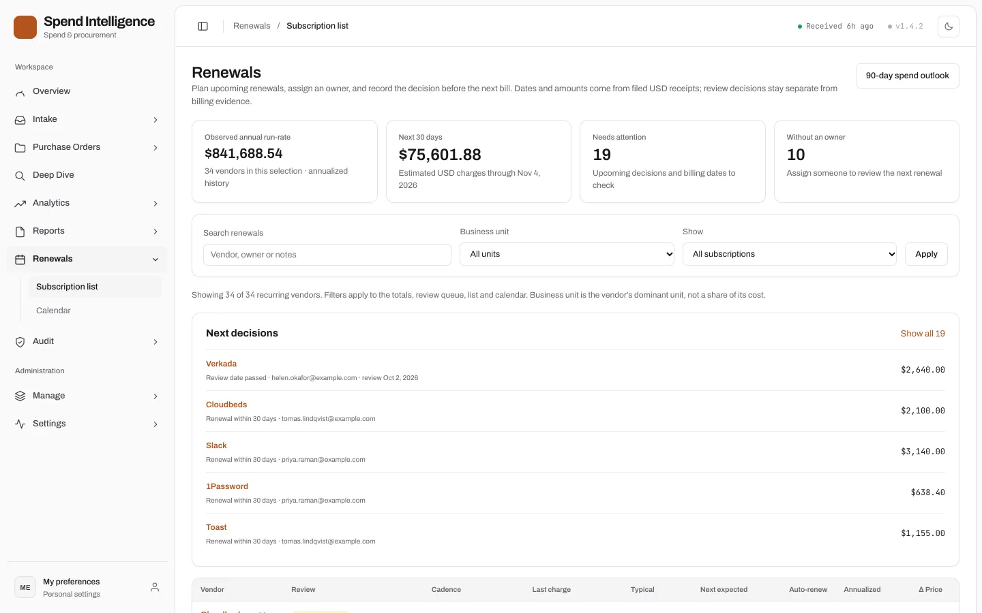The width and height of the screenshot is (982, 613).
Task: Click the Deep Dive magnifier icon
Action: 20,176
